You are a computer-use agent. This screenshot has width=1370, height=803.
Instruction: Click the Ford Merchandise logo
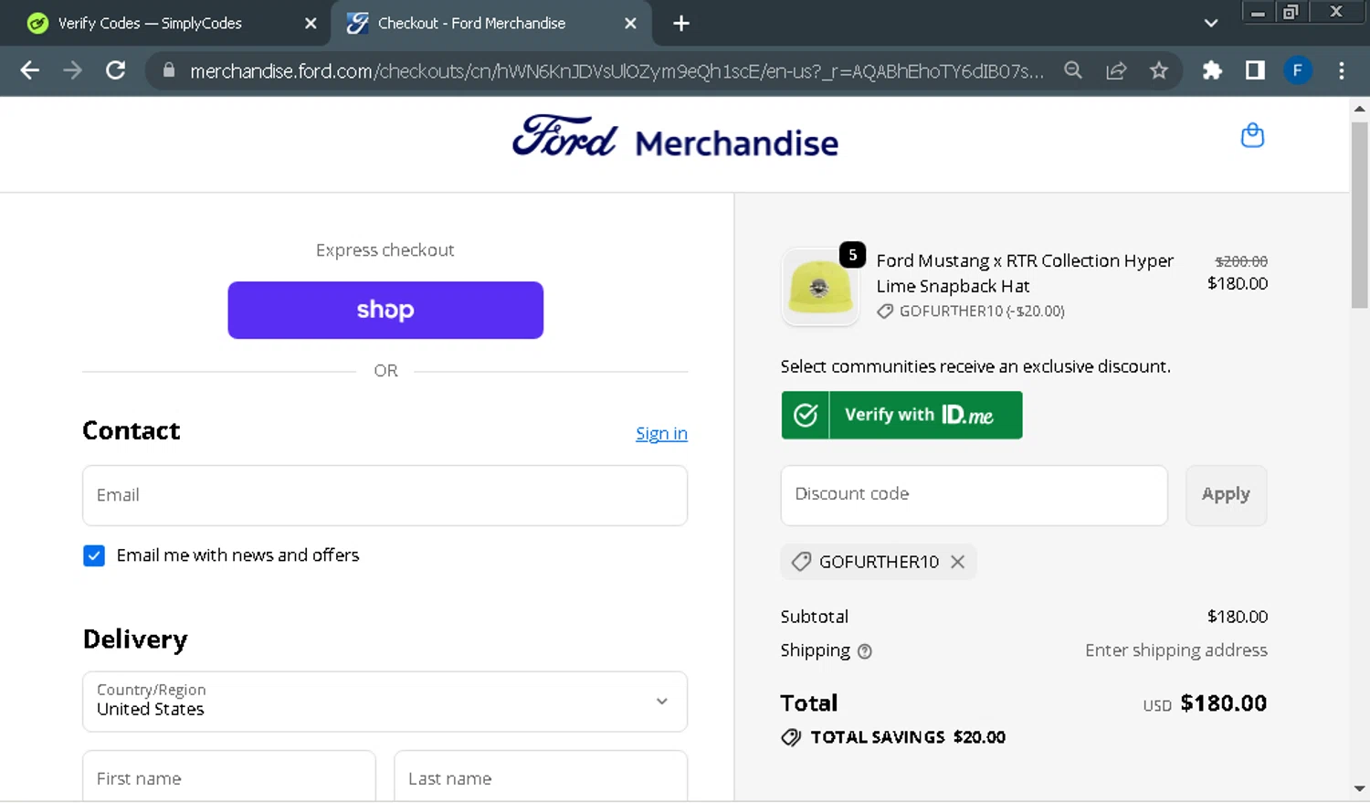pos(675,139)
